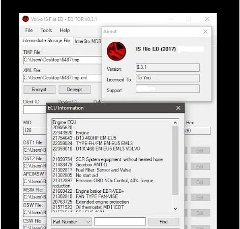Close the Volvo IS File ED main window

tap(207, 19)
